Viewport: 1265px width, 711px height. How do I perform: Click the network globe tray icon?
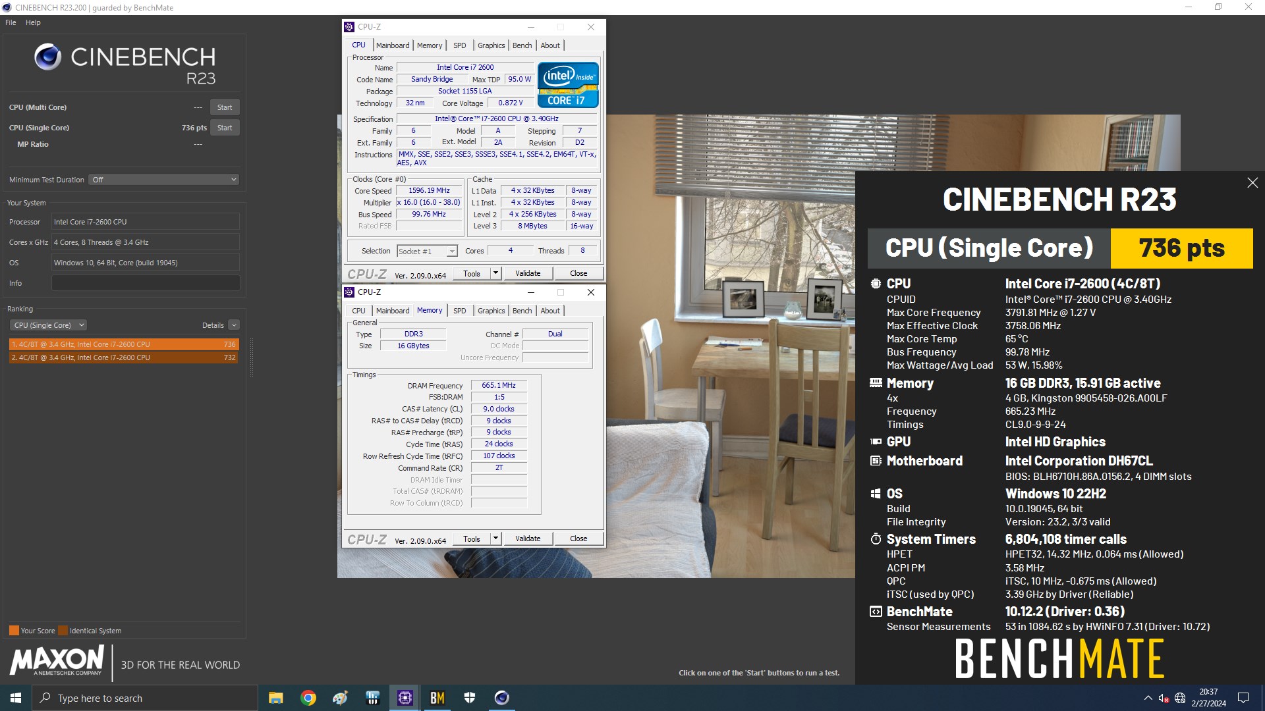pos(1180,698)
